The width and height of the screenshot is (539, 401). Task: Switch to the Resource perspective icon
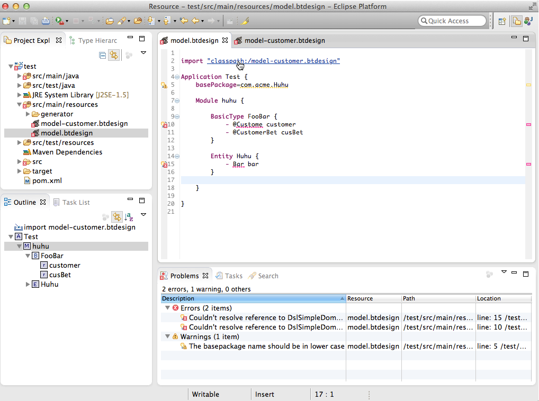[517, 21]
